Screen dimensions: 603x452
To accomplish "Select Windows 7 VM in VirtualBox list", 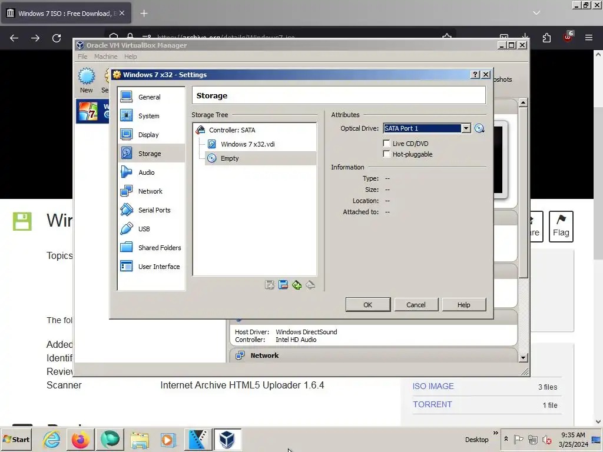I will pos(92,111).
